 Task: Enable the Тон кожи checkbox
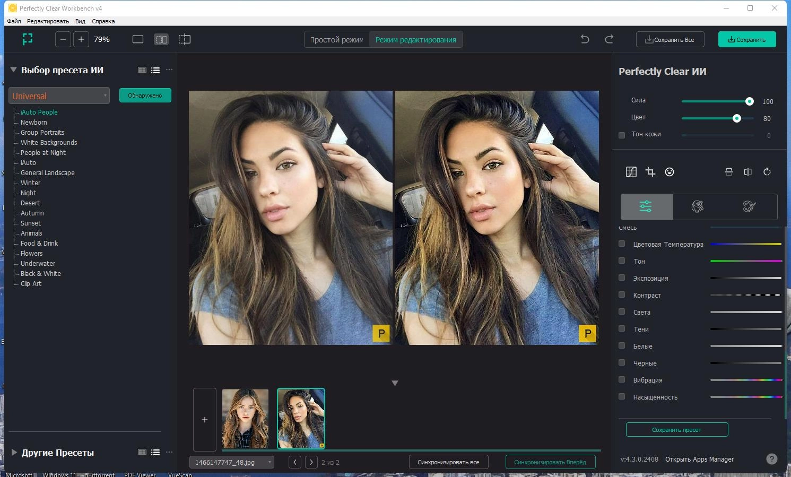coord(622,135)
